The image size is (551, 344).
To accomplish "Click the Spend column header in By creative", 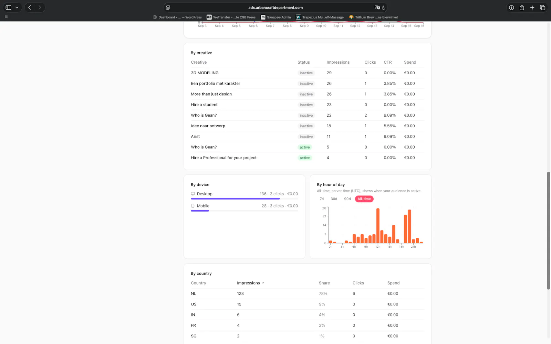I will coord(410,62).
